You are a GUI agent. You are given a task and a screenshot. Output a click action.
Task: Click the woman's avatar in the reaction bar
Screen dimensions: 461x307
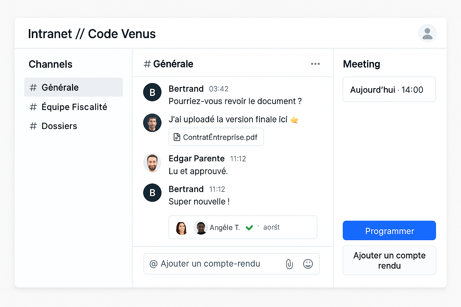point(181,228)
